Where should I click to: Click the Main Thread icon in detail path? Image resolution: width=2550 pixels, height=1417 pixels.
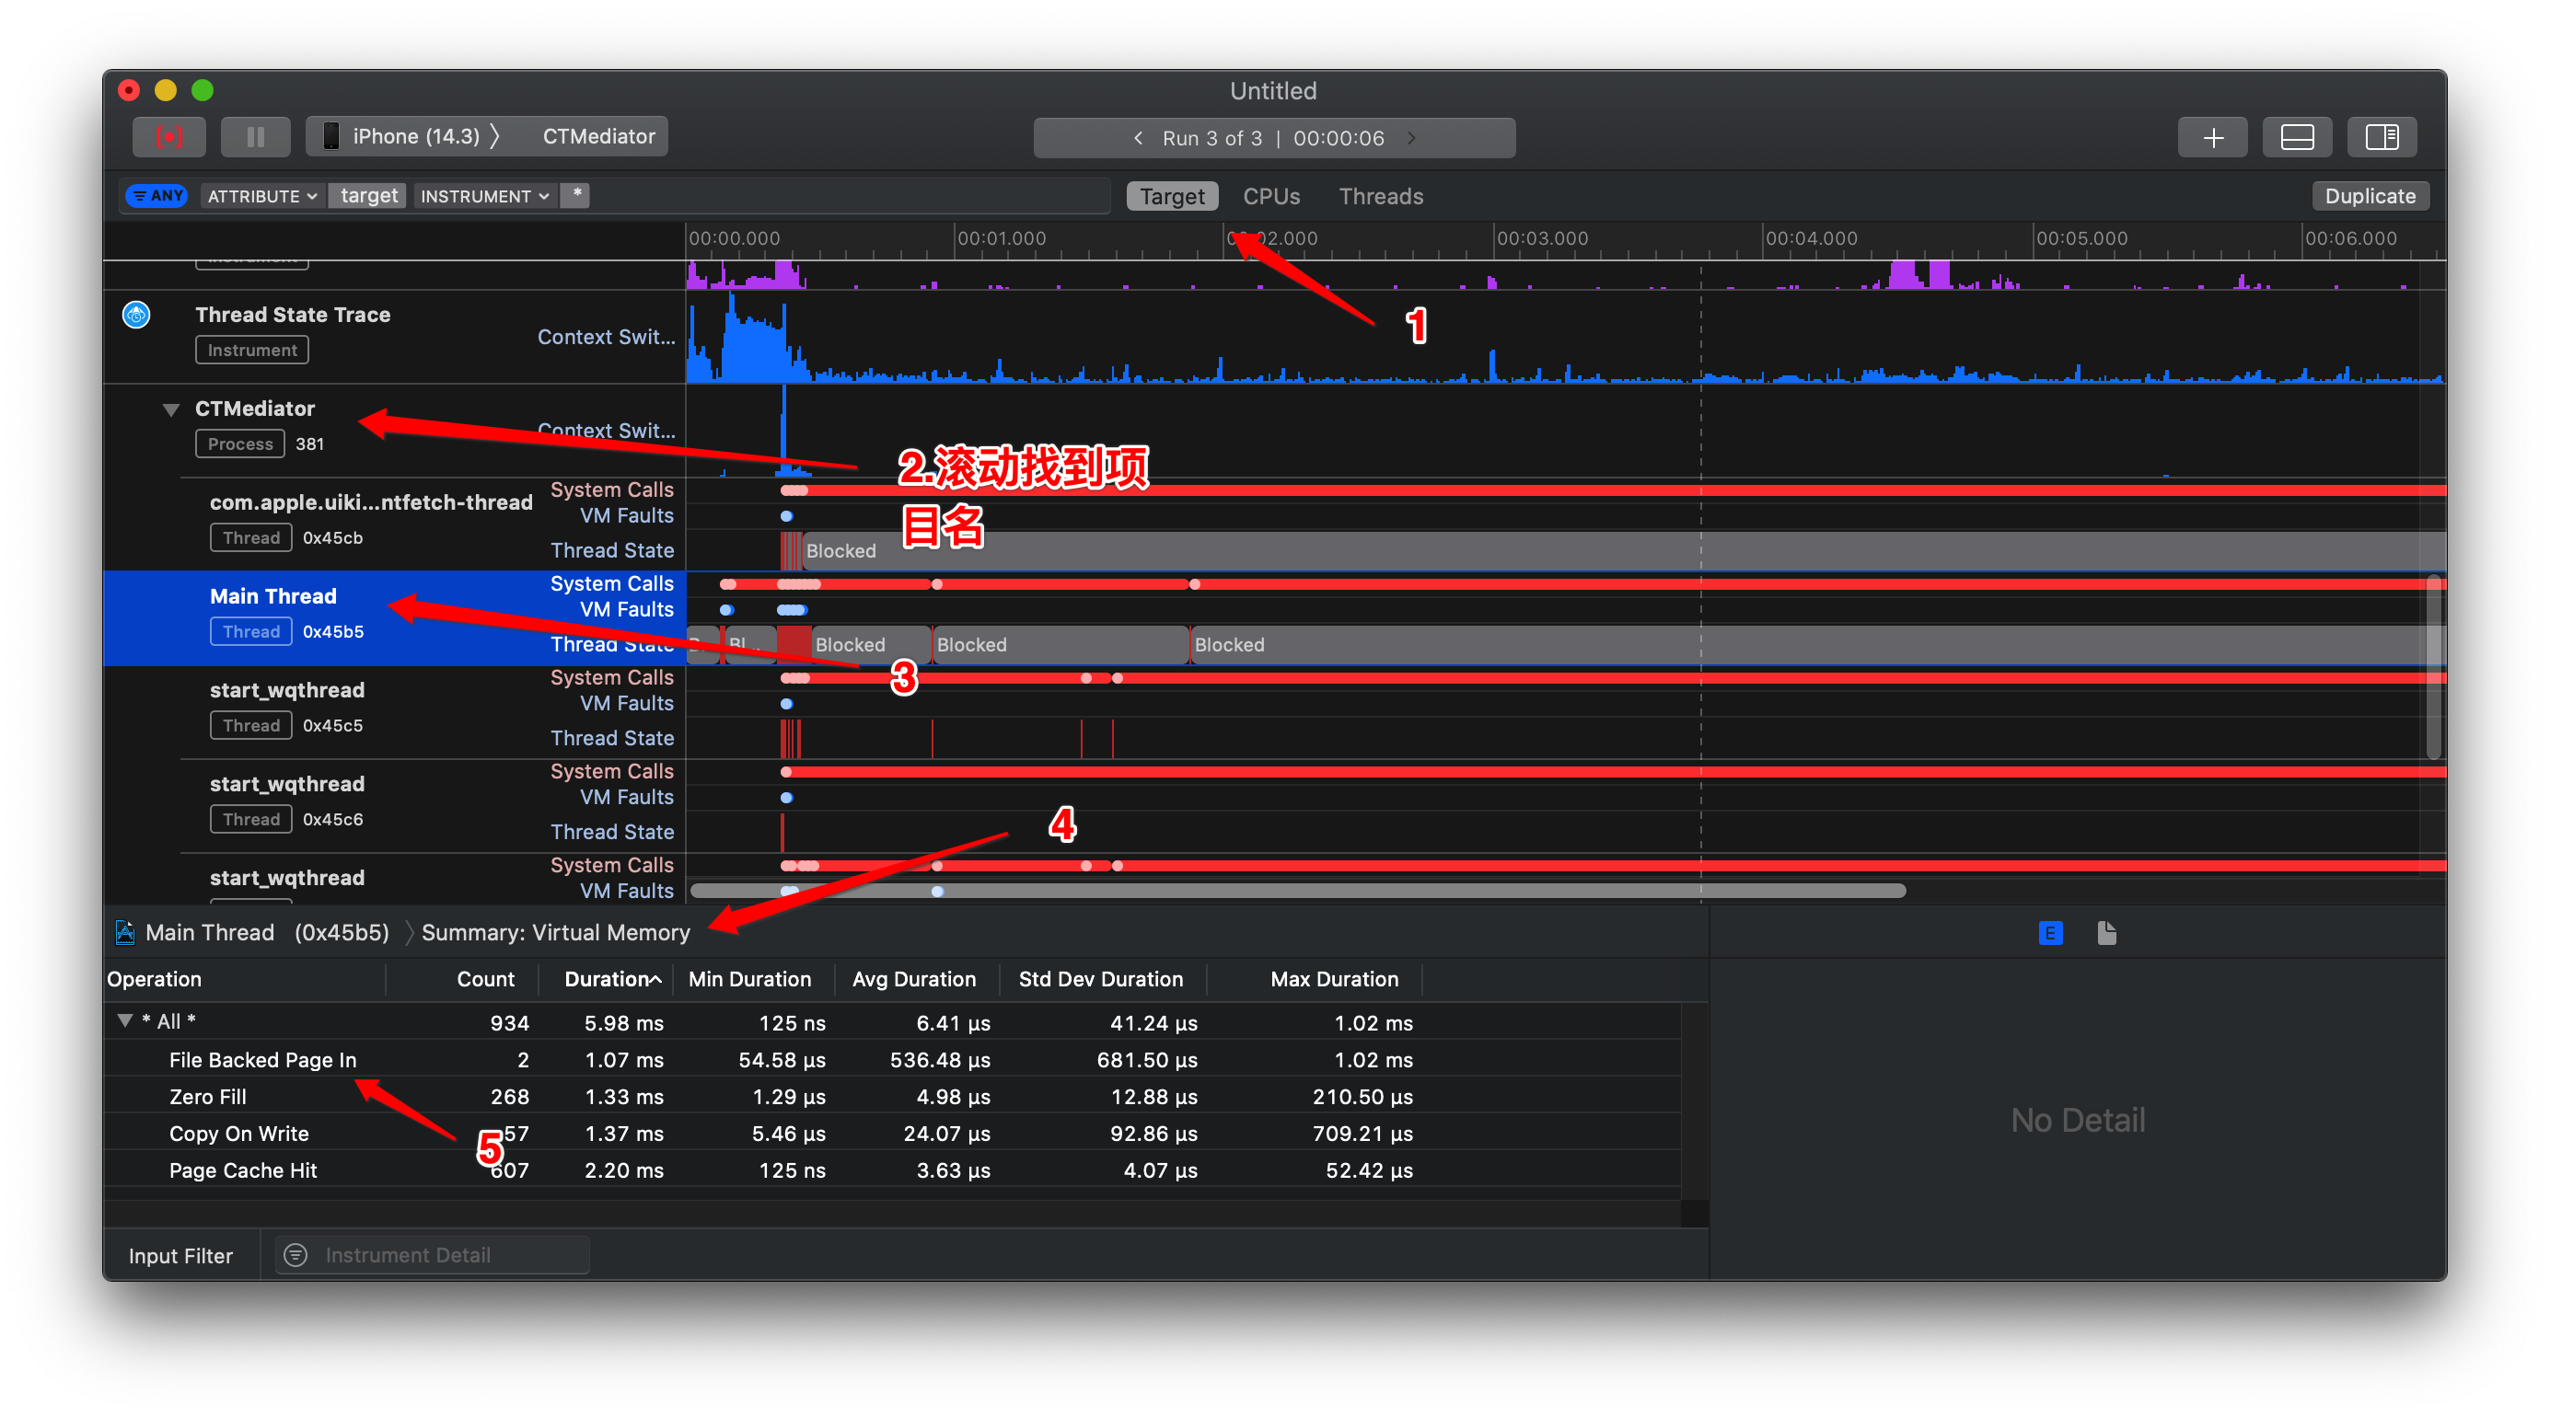pos(126,932)
